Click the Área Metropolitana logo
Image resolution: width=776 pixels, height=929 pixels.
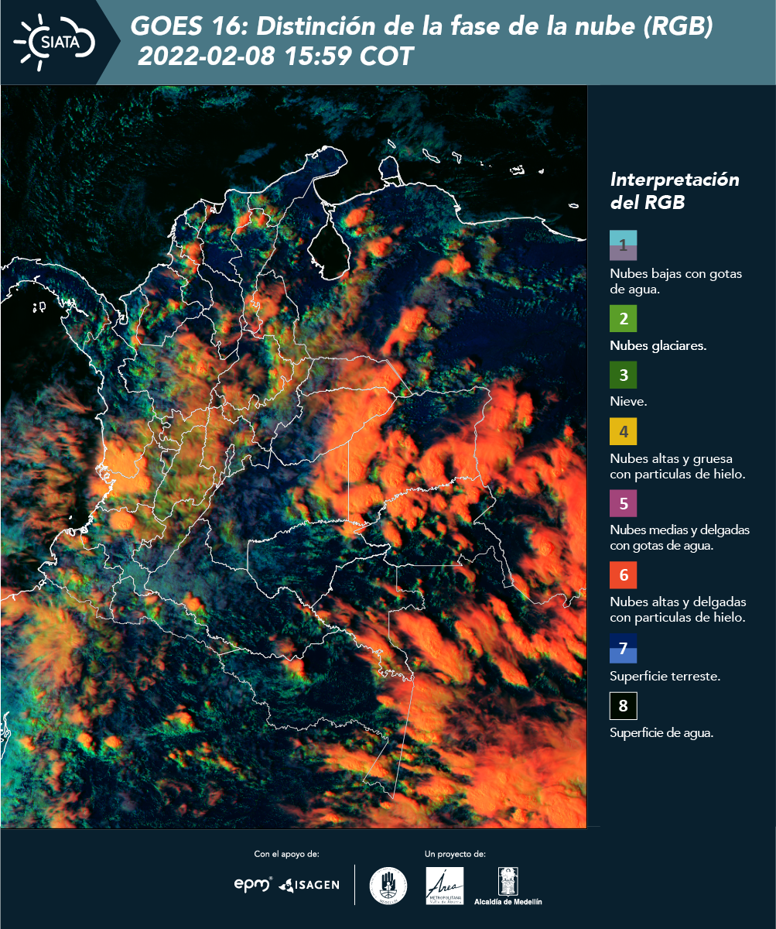coord(445,886)
